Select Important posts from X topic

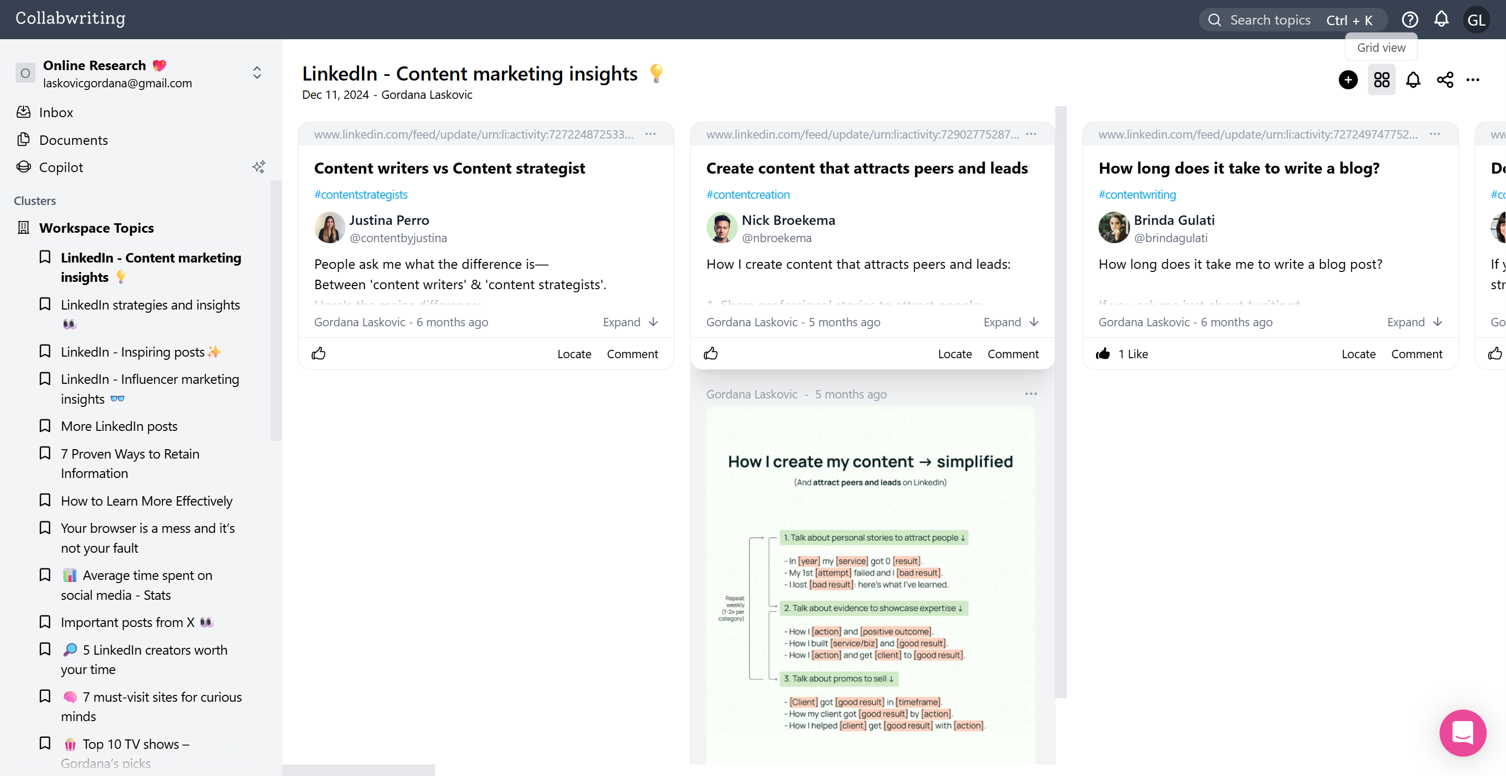click(x=137, y=622)
